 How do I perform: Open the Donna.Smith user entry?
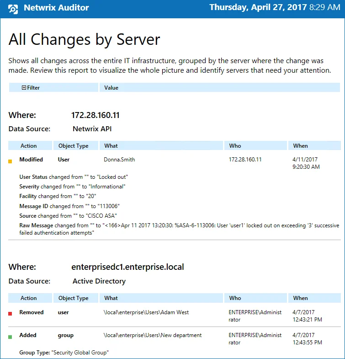[119, 159]
